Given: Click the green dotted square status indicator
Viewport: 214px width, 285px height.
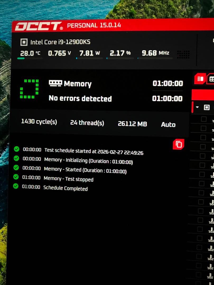Looking at the screenshot, I should click(29, 89).
